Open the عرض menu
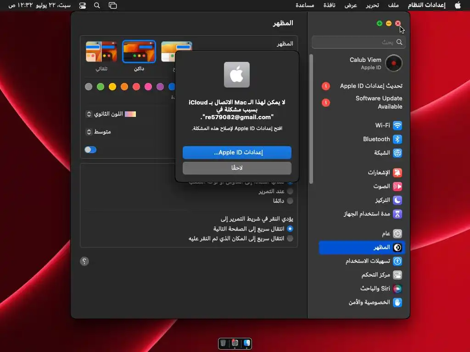 coord(351,5)
